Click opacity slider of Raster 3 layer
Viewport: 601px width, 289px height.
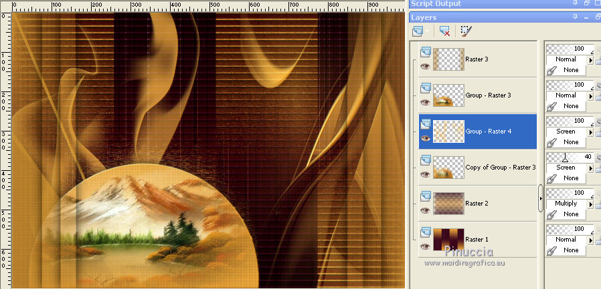point(570,49)
